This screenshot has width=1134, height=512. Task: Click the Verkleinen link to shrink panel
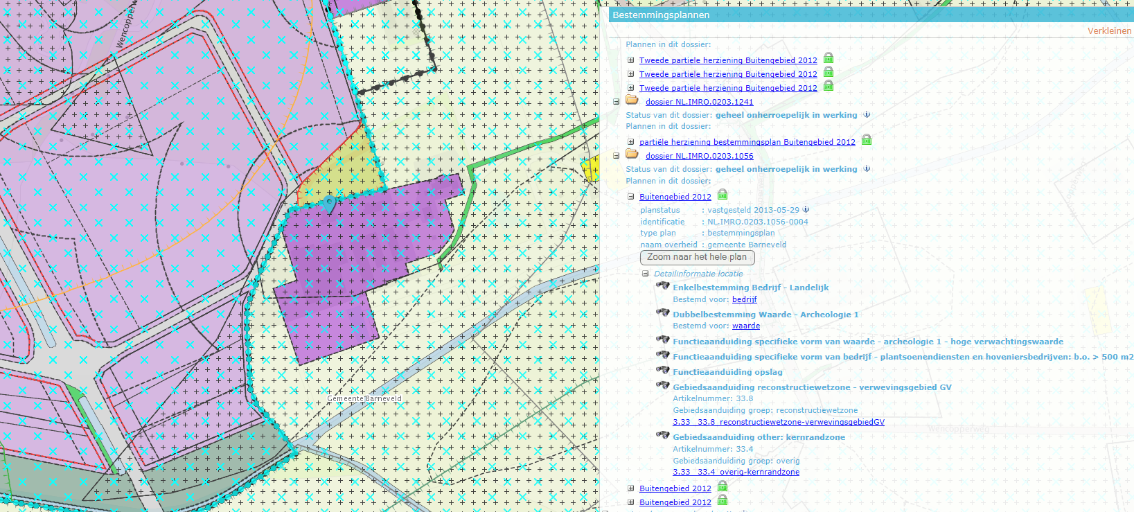click(1108, 30)
